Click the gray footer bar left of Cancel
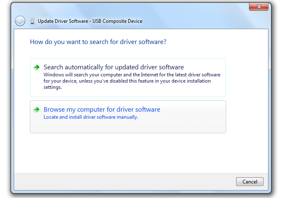283x198 pixels. click(124, 181)
